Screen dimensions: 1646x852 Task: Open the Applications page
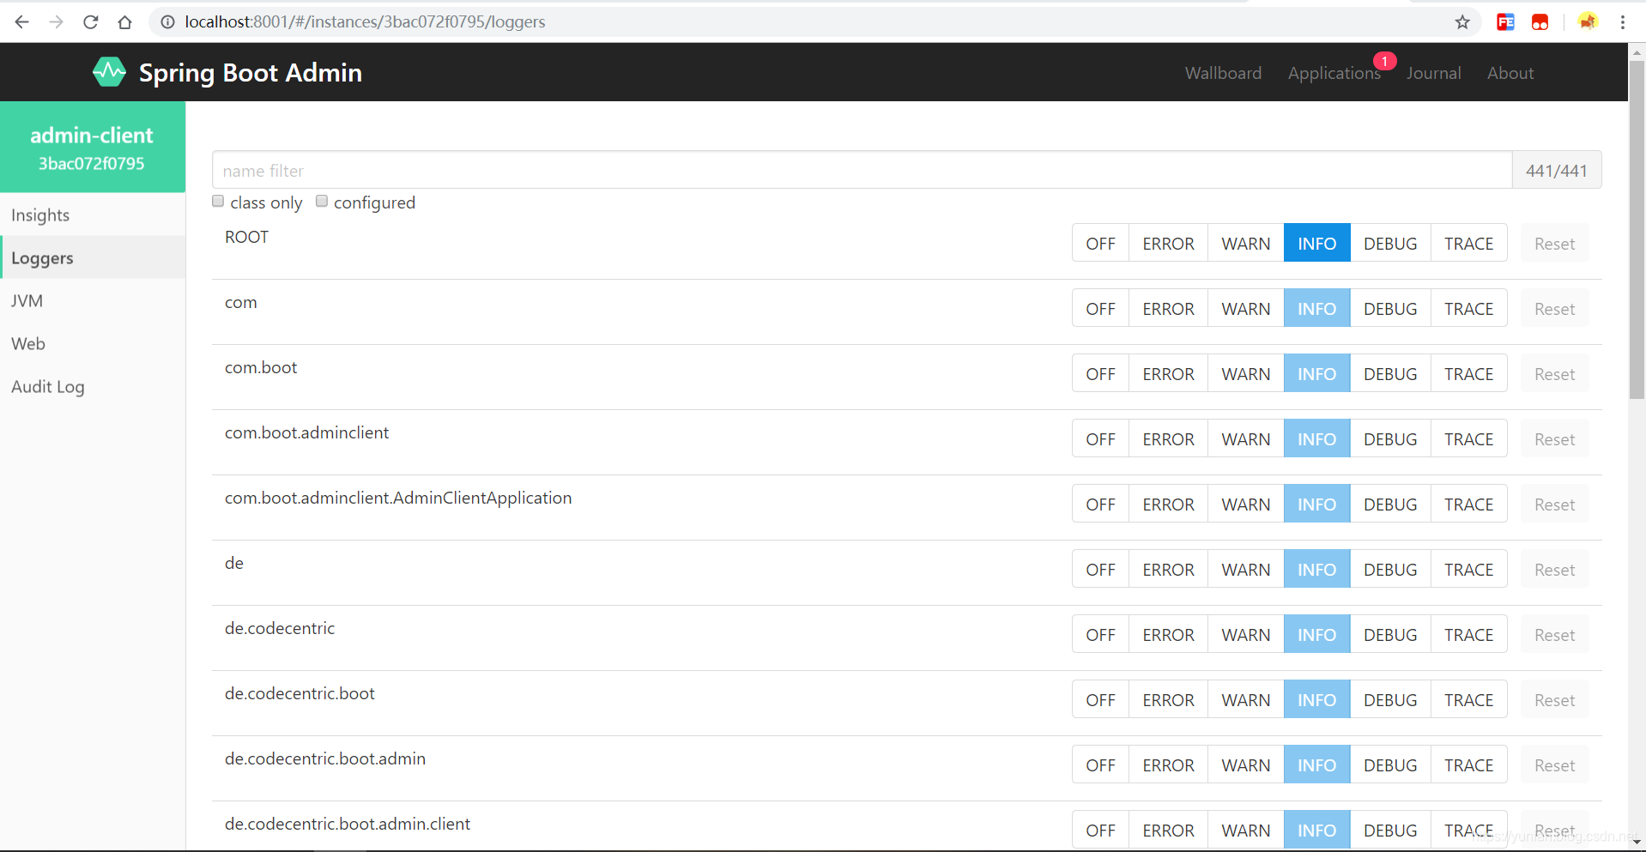(1334, 73)
